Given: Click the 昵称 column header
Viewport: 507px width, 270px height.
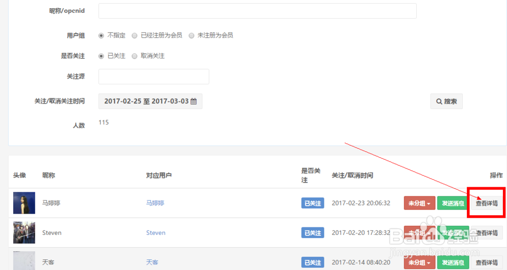Looking at the screenshot, I should (49, 175).
